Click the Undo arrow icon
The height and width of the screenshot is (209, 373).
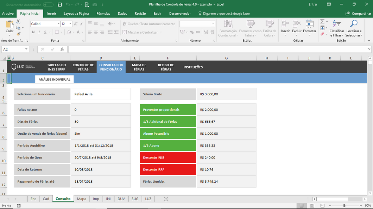pos(68,5)
